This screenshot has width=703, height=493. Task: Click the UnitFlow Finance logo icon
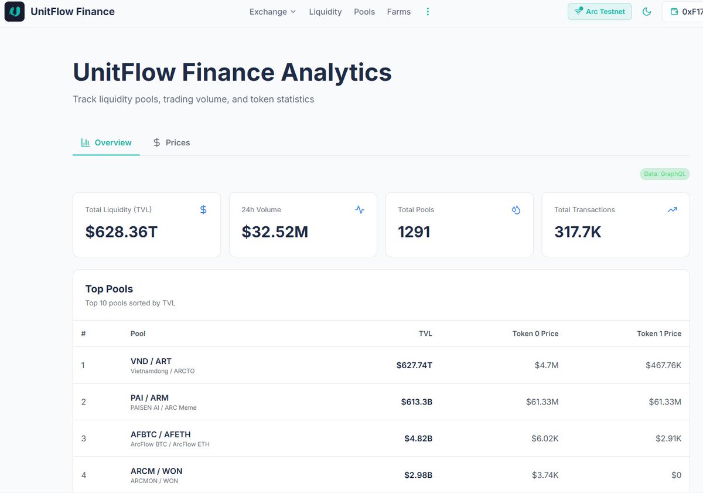[14, 11]
